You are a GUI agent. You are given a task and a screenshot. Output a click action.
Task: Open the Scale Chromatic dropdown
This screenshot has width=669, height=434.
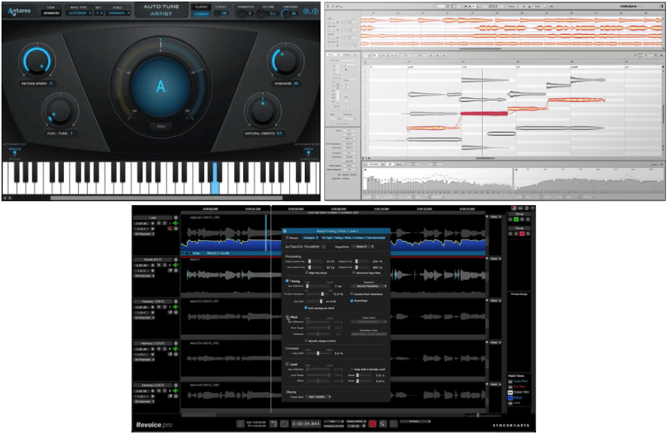coord(121,13)
